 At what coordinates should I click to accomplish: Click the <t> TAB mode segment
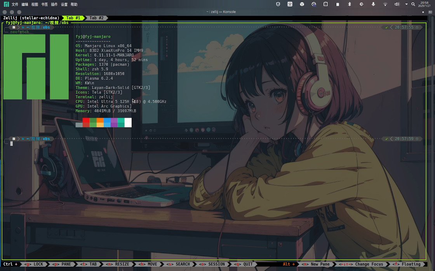(x=89, y=264)
